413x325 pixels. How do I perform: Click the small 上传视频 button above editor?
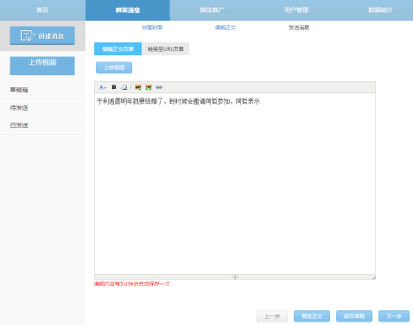pos(114,67)
